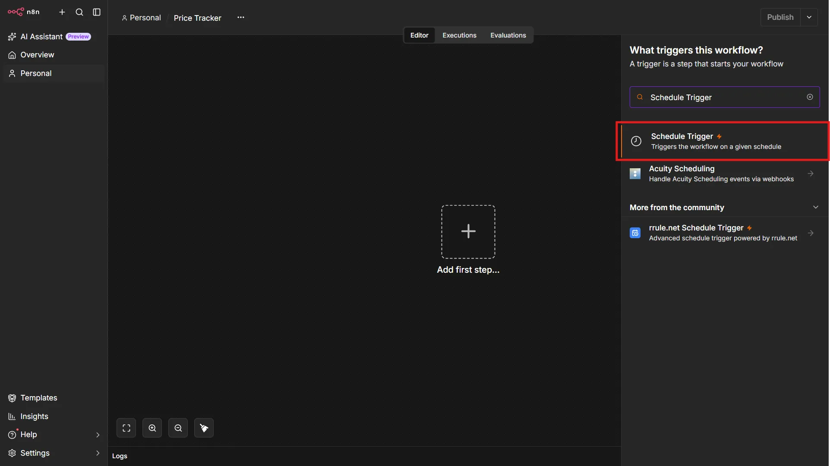
Task: Open Insights page
Action: point(54,416)
